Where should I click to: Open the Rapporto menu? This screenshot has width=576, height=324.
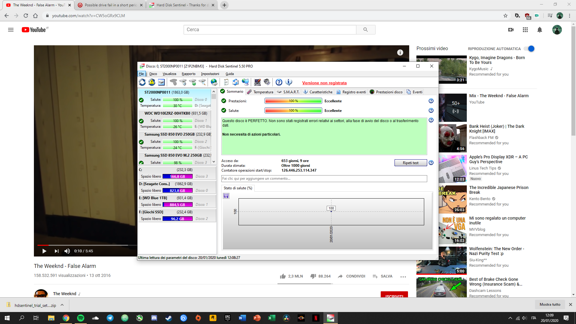pyautogui.click(x=188, y=74)
